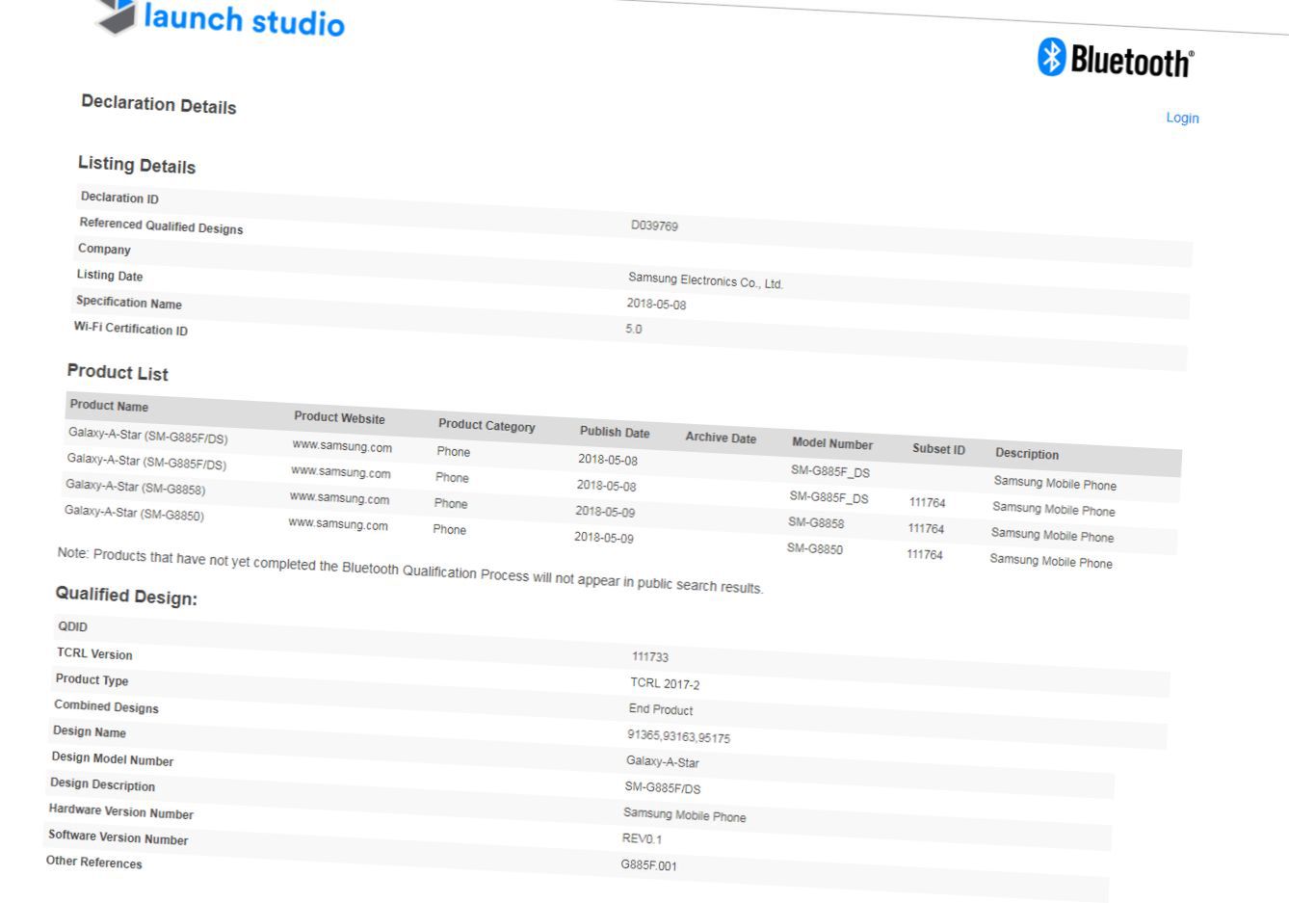The width and height of the screenshot is (1289, 903).
Task: Click the Design Description label
Action: click(103, 783)
